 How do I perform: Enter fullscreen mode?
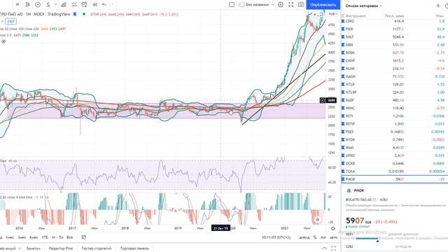tap(291, 5)
